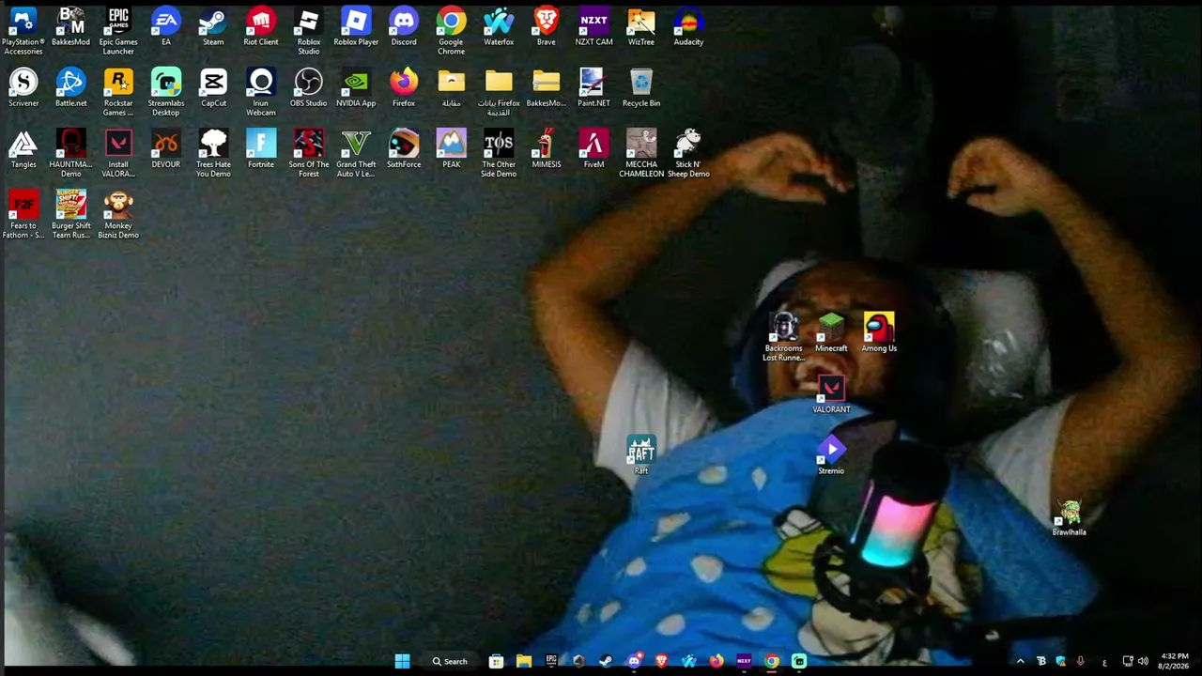The image size is (1202, 676).
Task: Select HAUNTMA... Demo desktop icon
Action: 70,152
